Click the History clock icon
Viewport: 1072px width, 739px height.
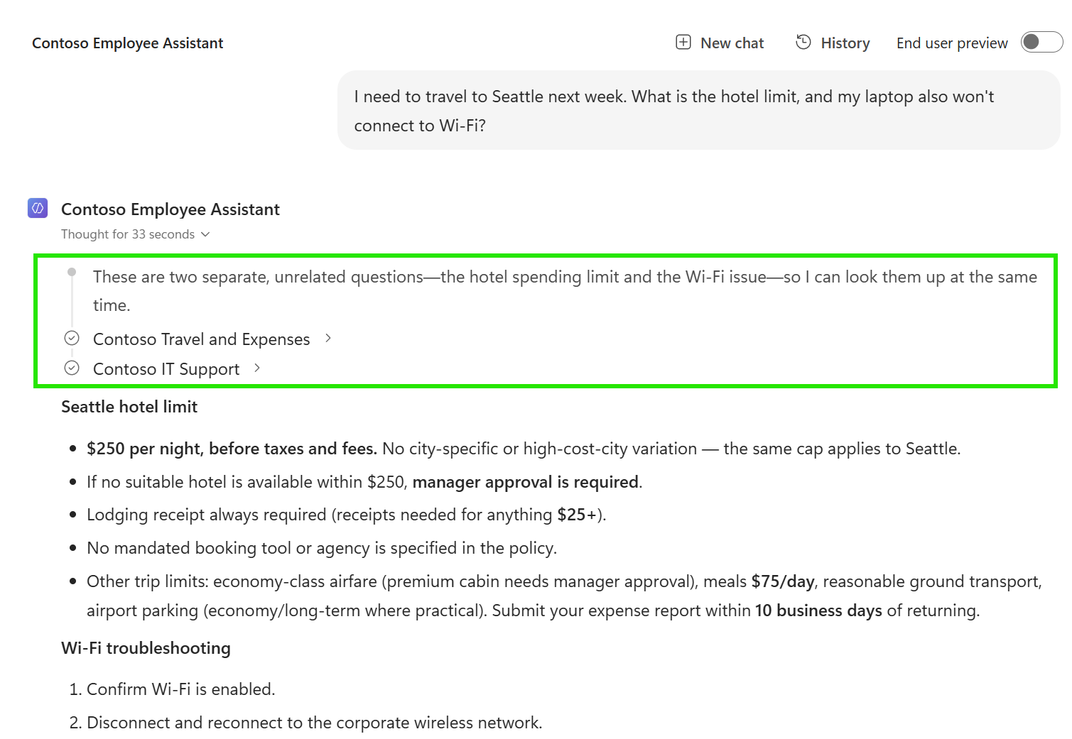point(803,43)
